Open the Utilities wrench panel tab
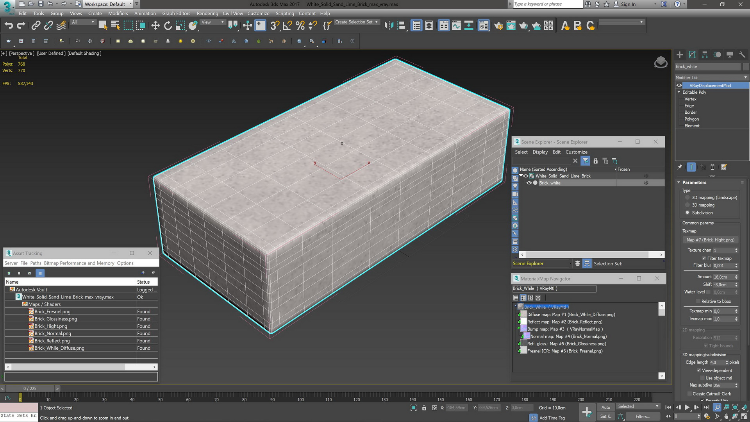The height and width of the screenshot is (422, 750). coord(742,55)
